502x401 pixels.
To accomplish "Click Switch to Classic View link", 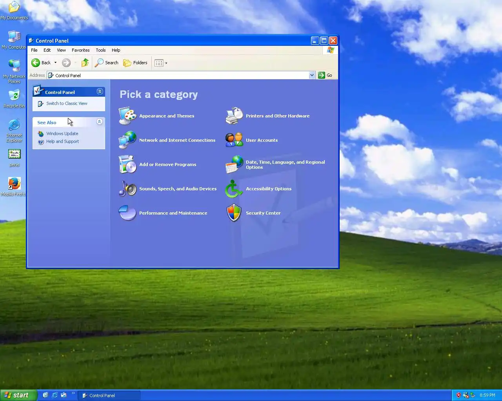I will [67, 103].
